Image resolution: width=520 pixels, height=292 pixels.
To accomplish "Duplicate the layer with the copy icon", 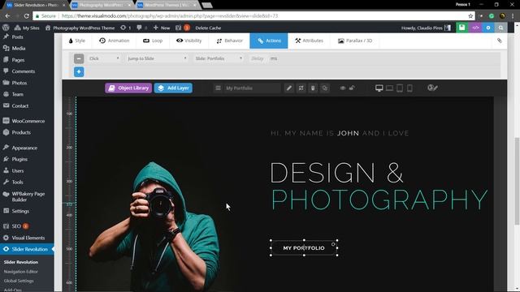I will tap(325, 88).
